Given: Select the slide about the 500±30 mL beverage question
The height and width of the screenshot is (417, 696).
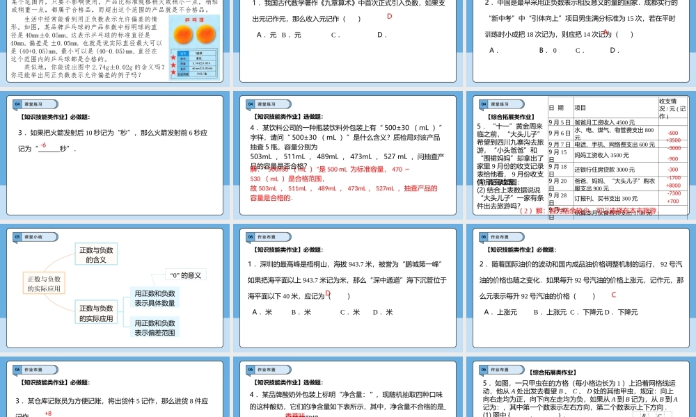Looking at the screenshot, I should point(348,156).
